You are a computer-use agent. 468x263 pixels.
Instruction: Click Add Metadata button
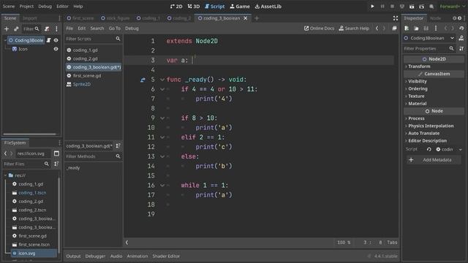pos(434,160)
